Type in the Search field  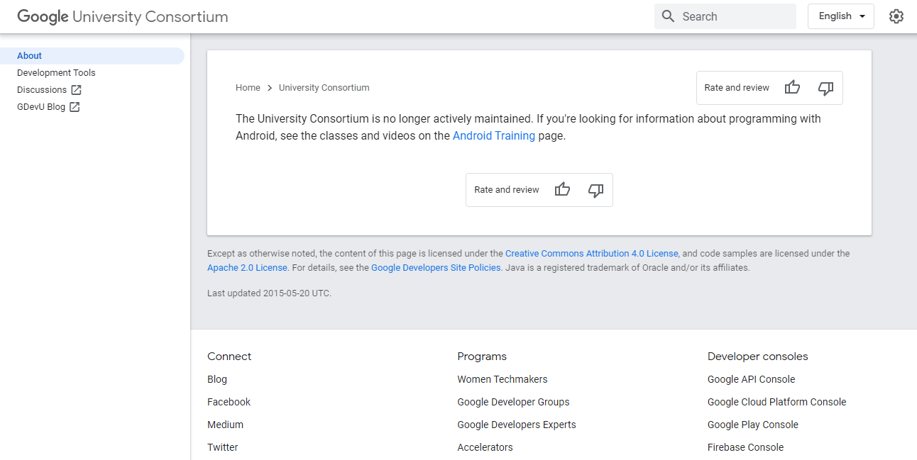tap(735, 16)
